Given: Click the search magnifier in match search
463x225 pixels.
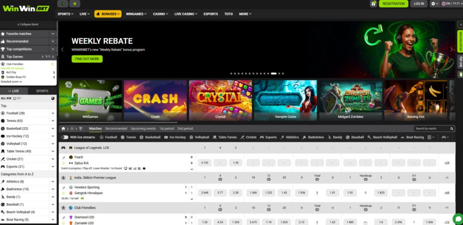Looking at the screenshot, I should point(452,129).
